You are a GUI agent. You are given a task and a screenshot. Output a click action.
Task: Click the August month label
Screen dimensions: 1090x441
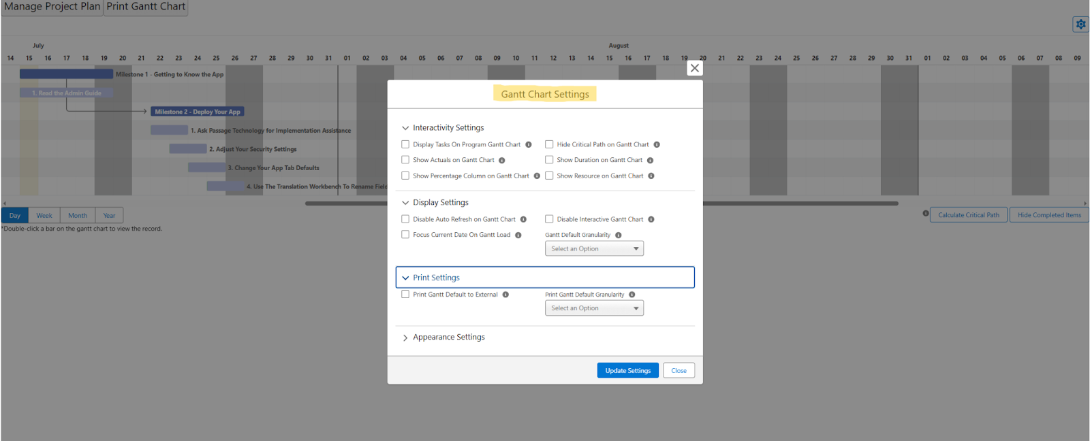(x=619, y=46)
